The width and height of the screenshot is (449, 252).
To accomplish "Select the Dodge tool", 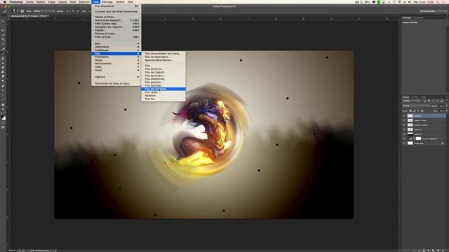I will (3, 81).
